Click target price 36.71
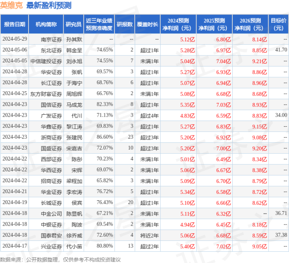Screen dimensions: 289x263 coord(281,213)
